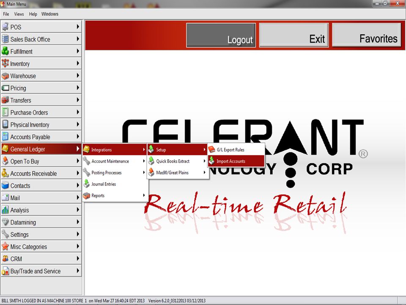Click the Open To Buy icon
The height and width of the screenshot is (305, 406).
[5, 161]
